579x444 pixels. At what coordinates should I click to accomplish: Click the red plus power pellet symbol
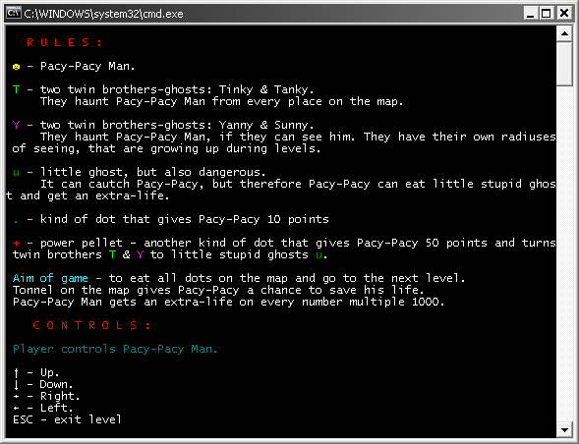(17, 244)
